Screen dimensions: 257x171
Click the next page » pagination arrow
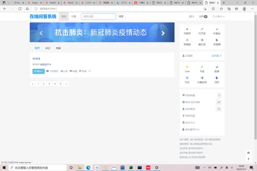point(66,84)
